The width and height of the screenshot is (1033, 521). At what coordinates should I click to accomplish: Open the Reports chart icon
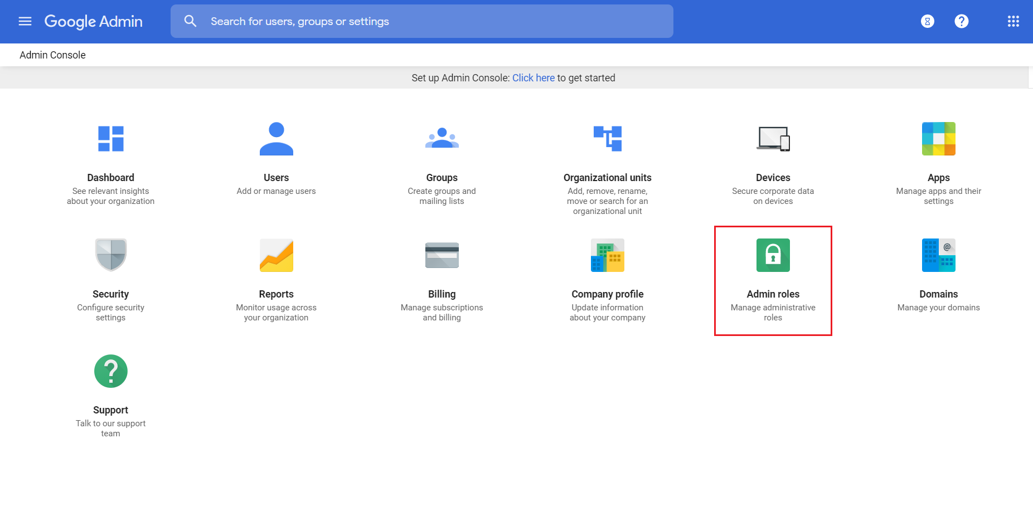276,255
